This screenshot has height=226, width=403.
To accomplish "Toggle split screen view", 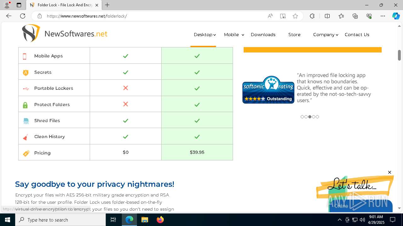I will 327,16.
